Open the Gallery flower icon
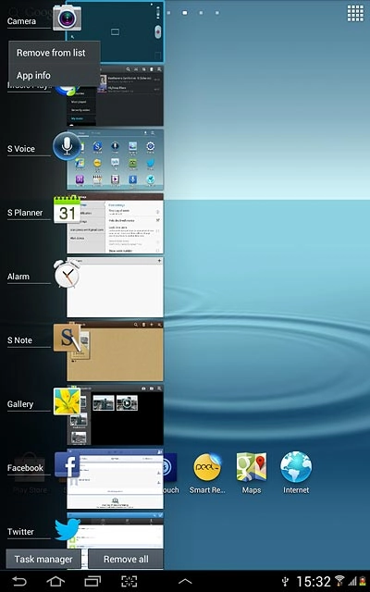This screenshot has height=592, width=370. (67, 401)
